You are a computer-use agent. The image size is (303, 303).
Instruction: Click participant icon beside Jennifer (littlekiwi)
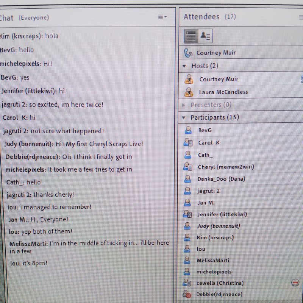(187, 214)
